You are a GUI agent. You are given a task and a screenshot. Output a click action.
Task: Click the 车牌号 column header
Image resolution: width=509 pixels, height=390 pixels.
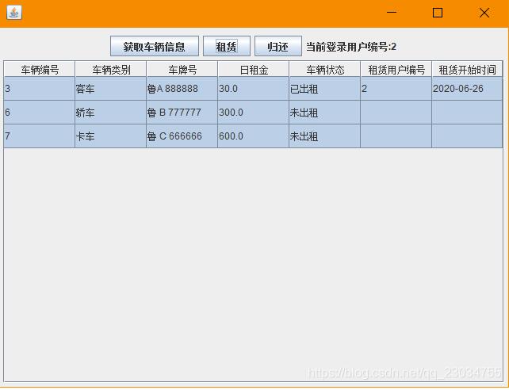(x=182, y=69)
